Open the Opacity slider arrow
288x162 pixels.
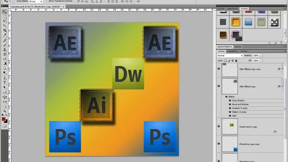(261, 55)
